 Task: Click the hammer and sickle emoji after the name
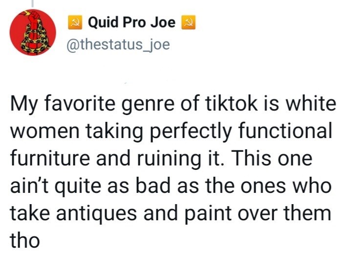188,22
